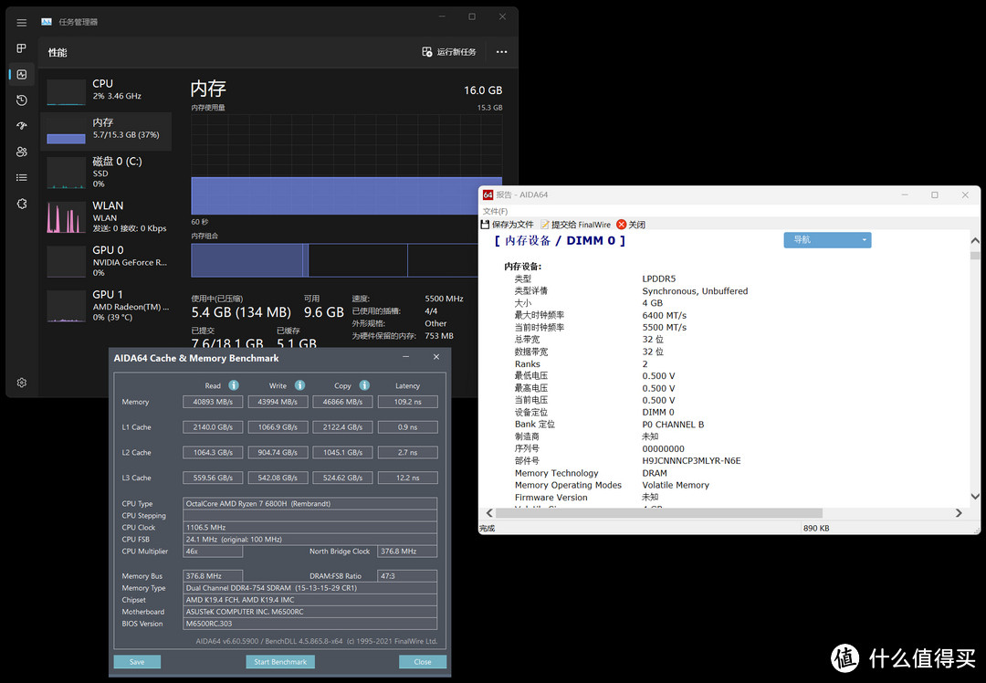This screenshot has width=986, height=683.
Task: Select 内存 memory performance item
Action: [x=106, y=131]
